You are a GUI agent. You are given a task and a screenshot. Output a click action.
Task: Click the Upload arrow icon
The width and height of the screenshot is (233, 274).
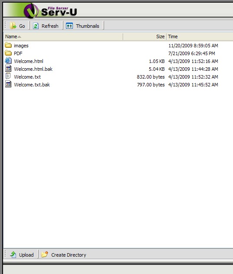click(13, 254)
